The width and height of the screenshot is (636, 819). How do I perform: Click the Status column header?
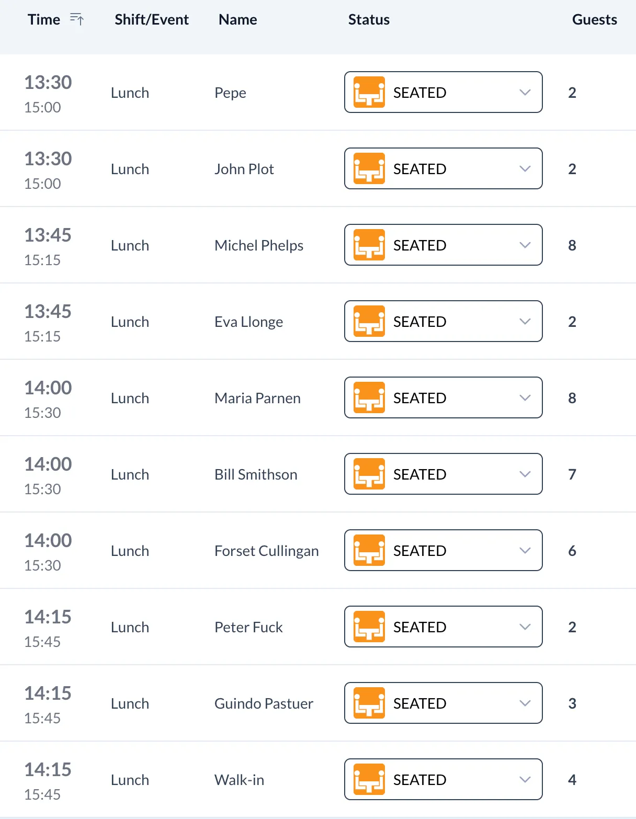(x=369, y=20)
